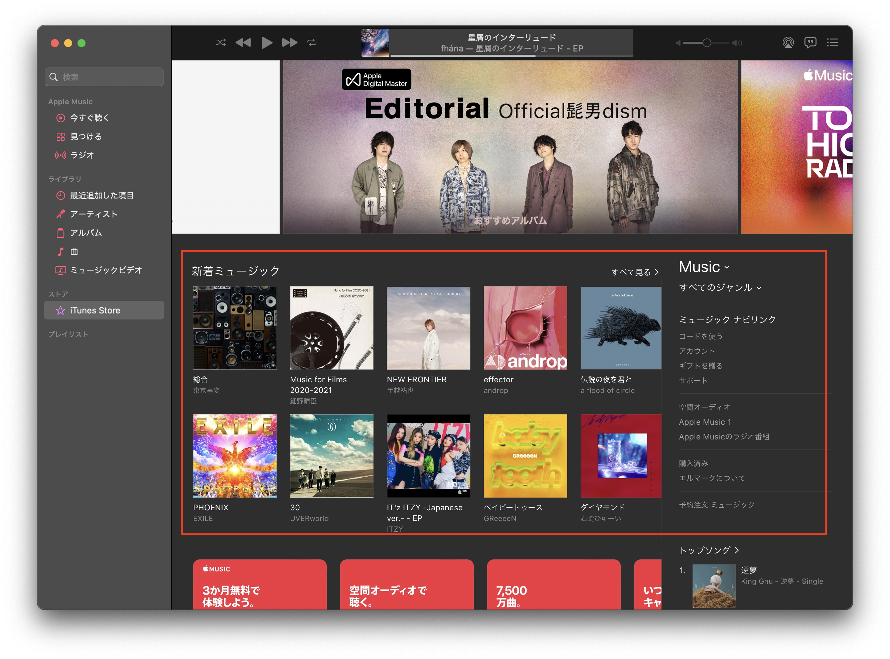Toggle shuffle playback mode
This screenshot has height=659, width=890.
coord(221,42)
